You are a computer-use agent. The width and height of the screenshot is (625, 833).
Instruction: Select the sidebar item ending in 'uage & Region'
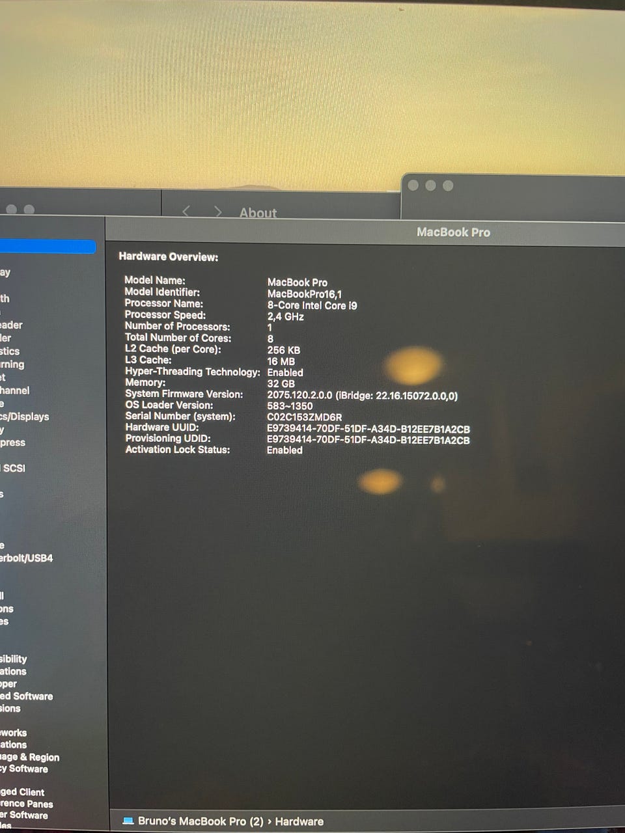(x=30, y=757)
